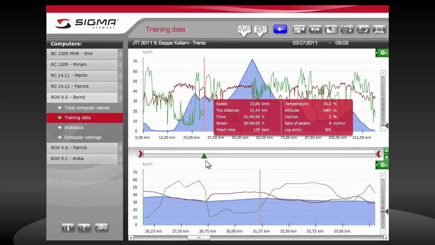This screenshot has width=435, height=245.
Task: Click the graph view waveform icon
Action: click(244, 30)
